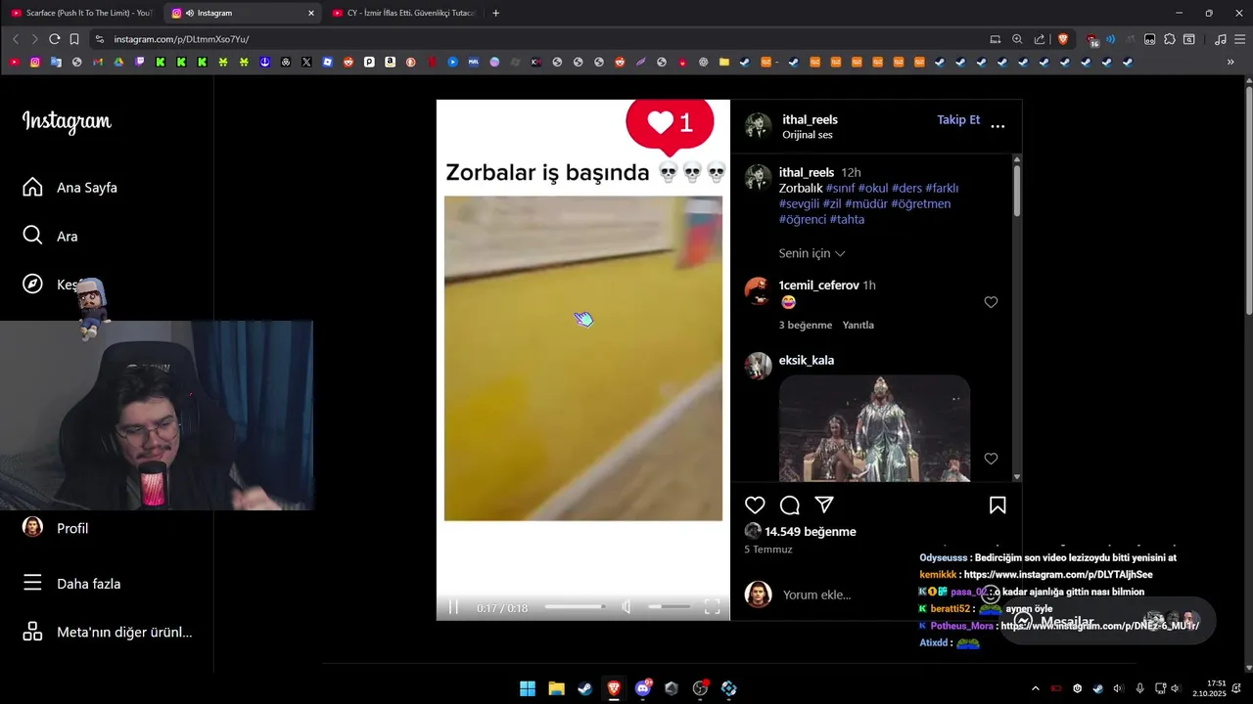Bookmark this page in address bar
This screenshot has width=1253, height=704.
(74, 39)
